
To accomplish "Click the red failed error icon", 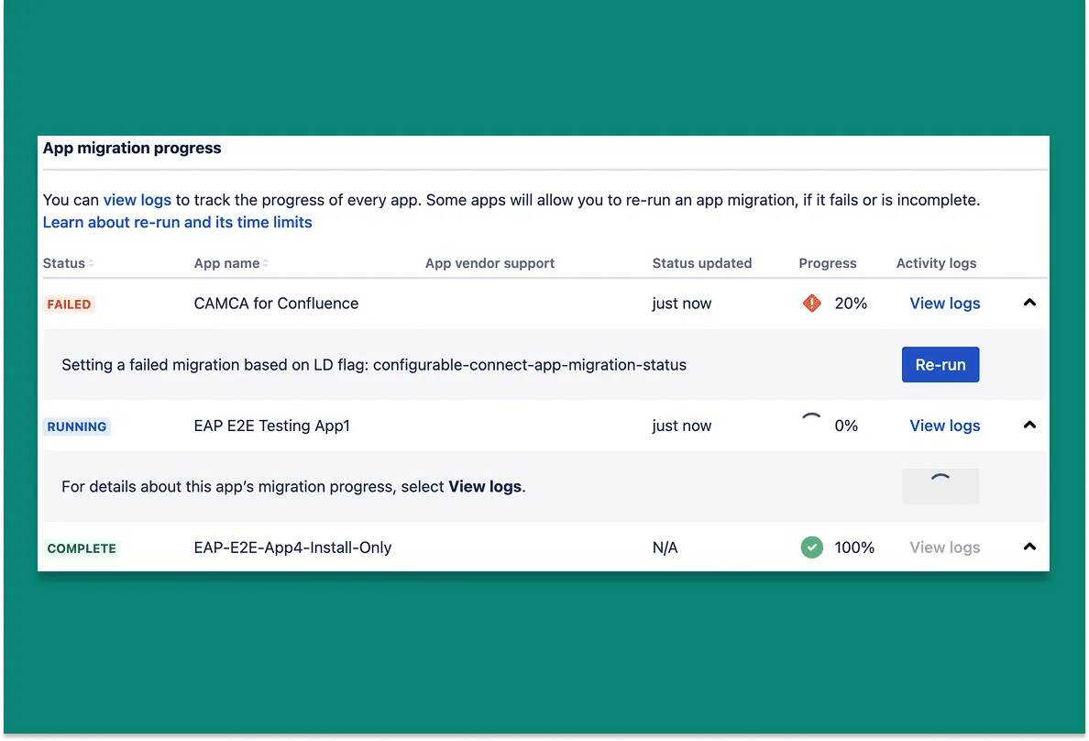I will [x=811, y=304].
